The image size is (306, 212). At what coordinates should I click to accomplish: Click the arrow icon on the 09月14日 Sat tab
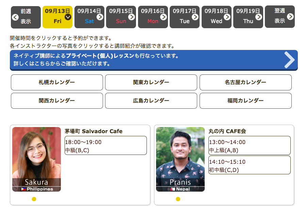click(x=100, y=17)
